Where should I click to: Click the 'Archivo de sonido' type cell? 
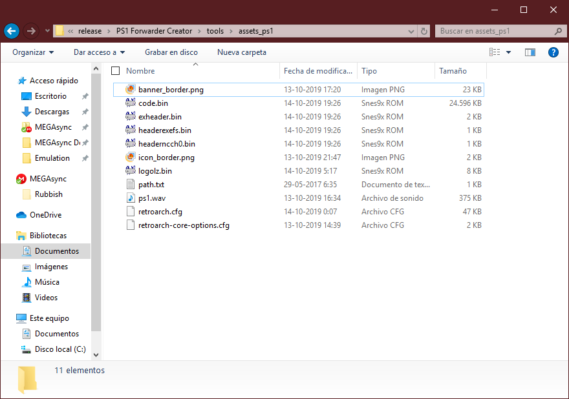(392, 198)
